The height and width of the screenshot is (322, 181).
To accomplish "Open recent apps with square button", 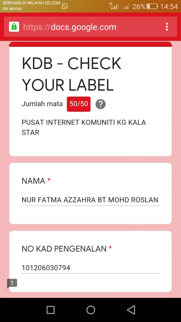I will tap(50, 310).
